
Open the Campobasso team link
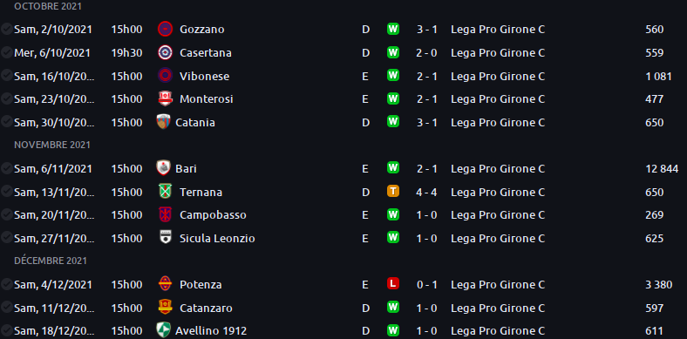point(213,215)
